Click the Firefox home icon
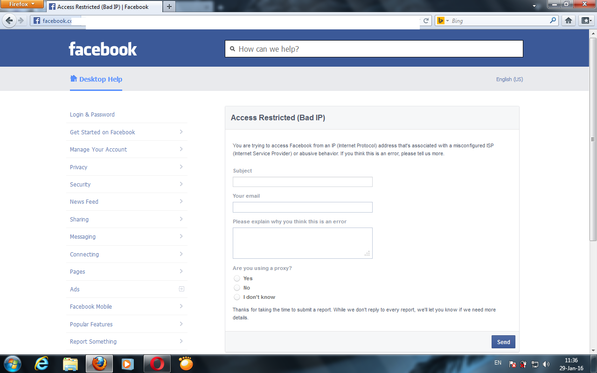597x373 pixels. point(568,21)
